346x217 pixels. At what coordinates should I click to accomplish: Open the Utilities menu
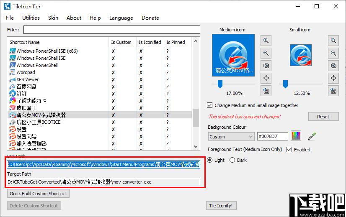tap(31, 18)
